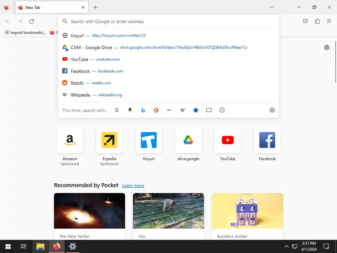The image size is (337, 253).
Task: Search this time with eBay
Action: [x=169, y=110]
